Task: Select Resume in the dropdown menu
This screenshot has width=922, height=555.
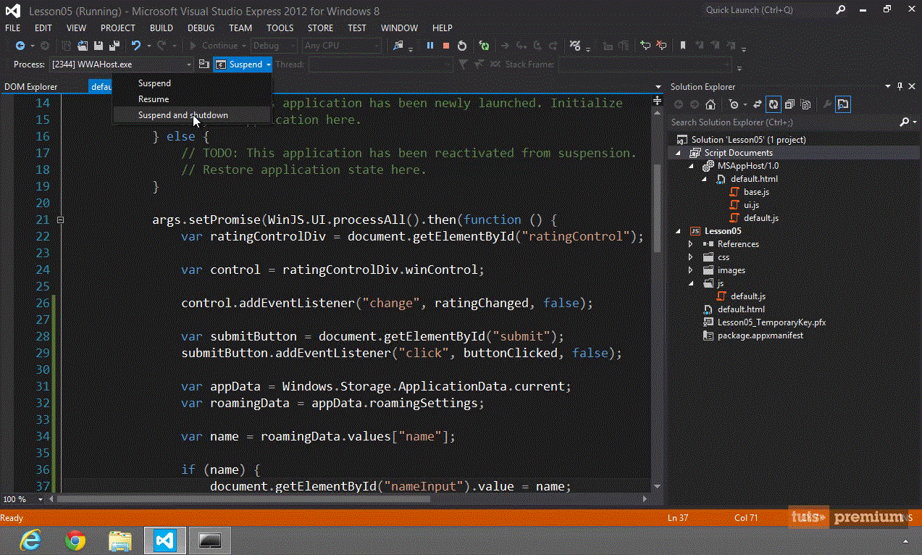Action: [x=192, y=99]
